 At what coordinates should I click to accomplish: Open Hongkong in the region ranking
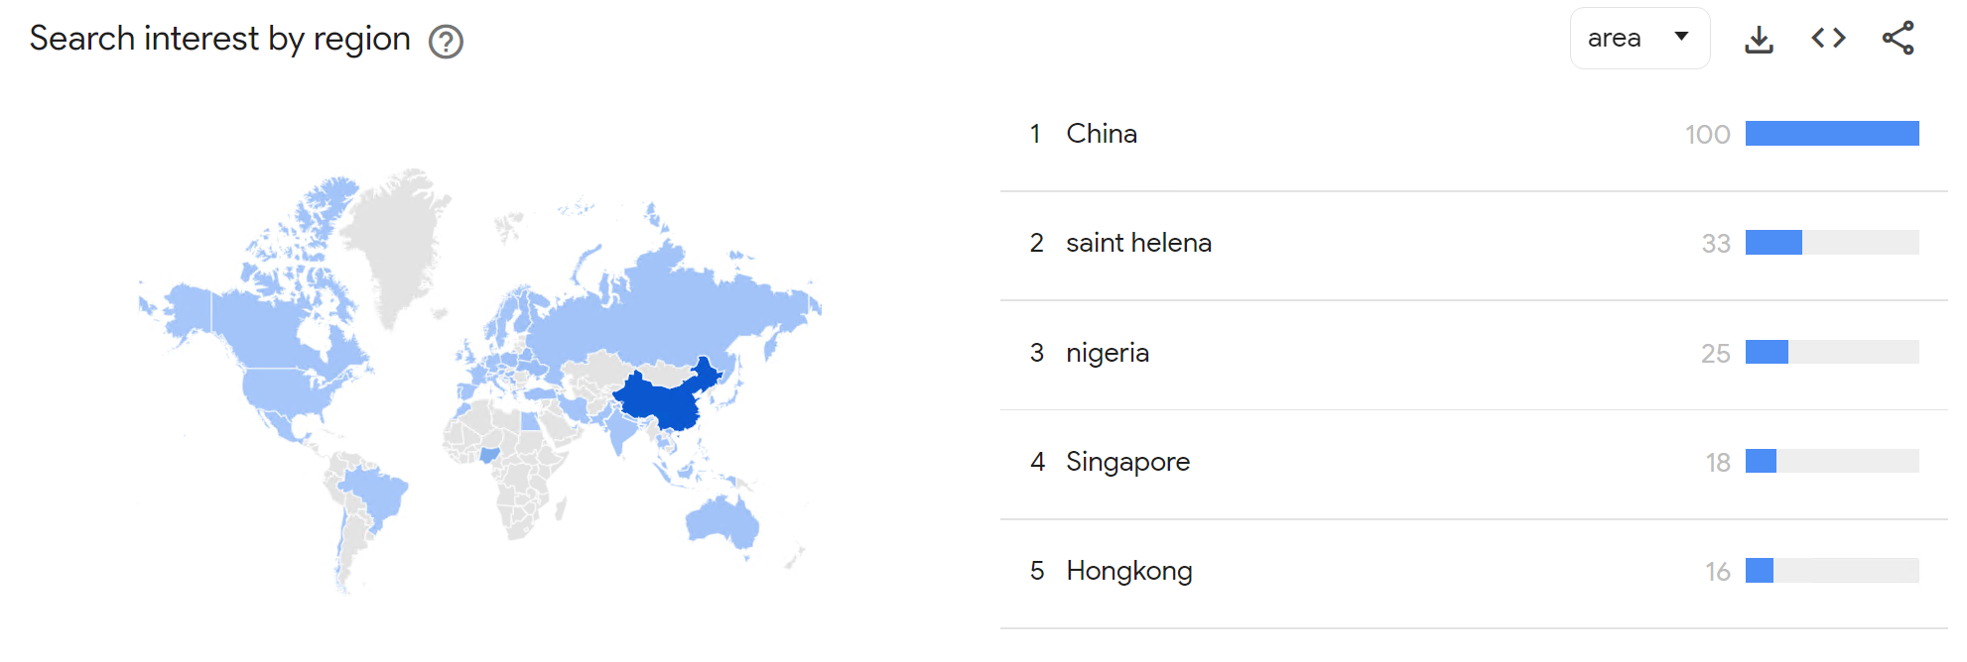click(x=1128, y=571)
